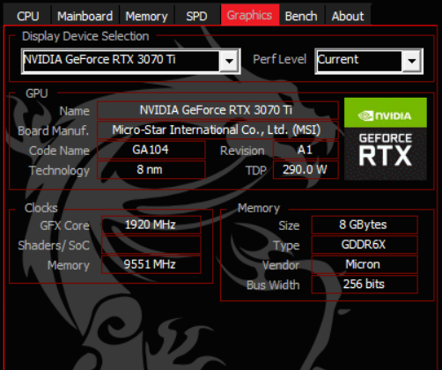Expand the display device dropdown arrow
The width and height of the screenshot is (442, 370).
[x=229, y=61]
